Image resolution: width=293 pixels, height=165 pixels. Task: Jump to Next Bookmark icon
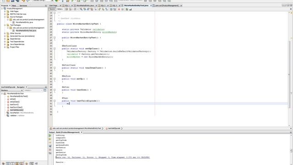103,9
